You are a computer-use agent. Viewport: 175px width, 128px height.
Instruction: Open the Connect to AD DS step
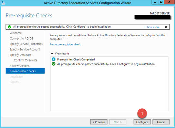tap(21, 39)
